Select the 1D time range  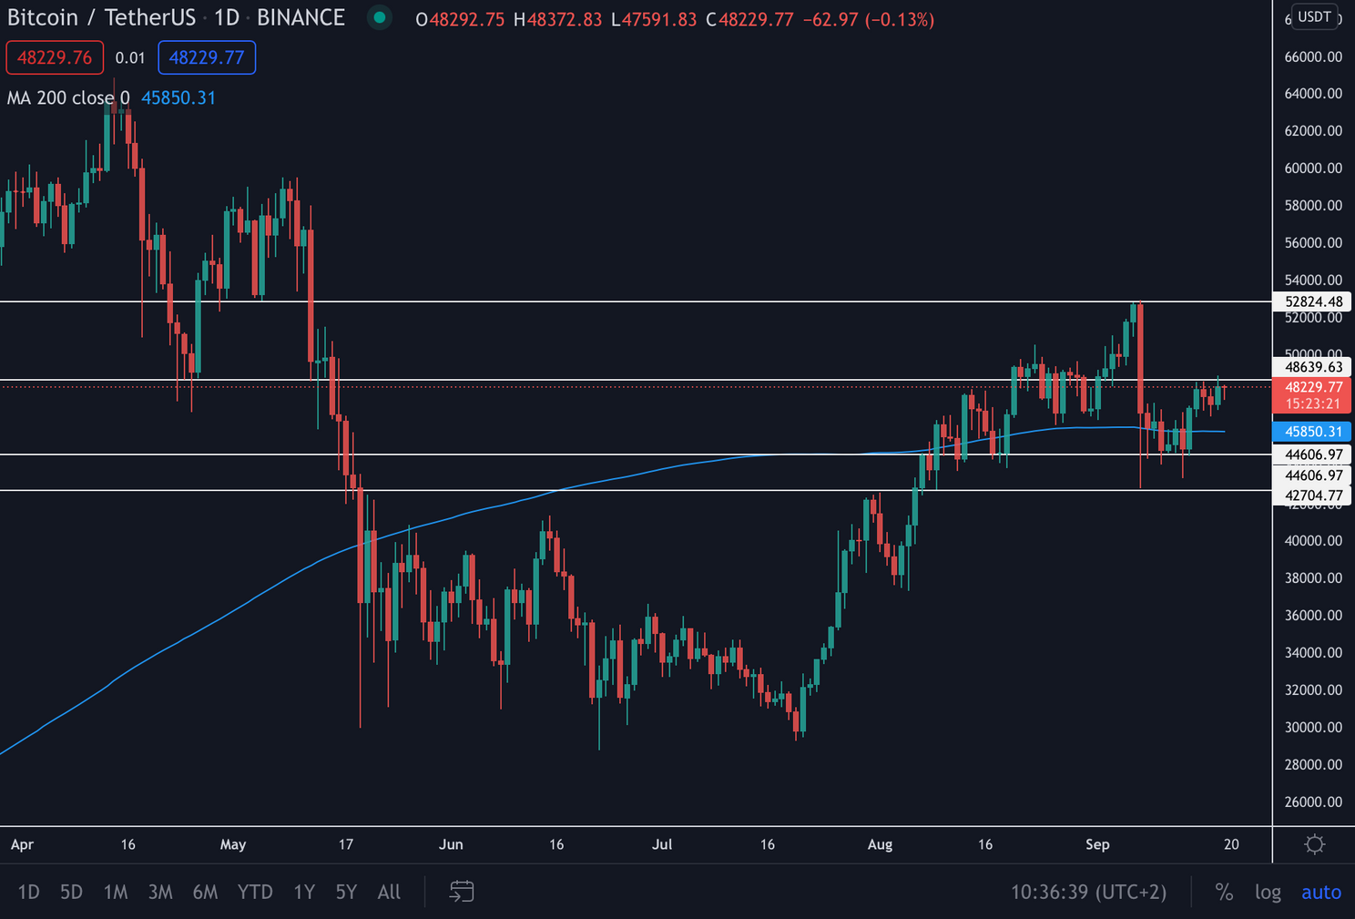pyautogui.click(x=29, y=892)
